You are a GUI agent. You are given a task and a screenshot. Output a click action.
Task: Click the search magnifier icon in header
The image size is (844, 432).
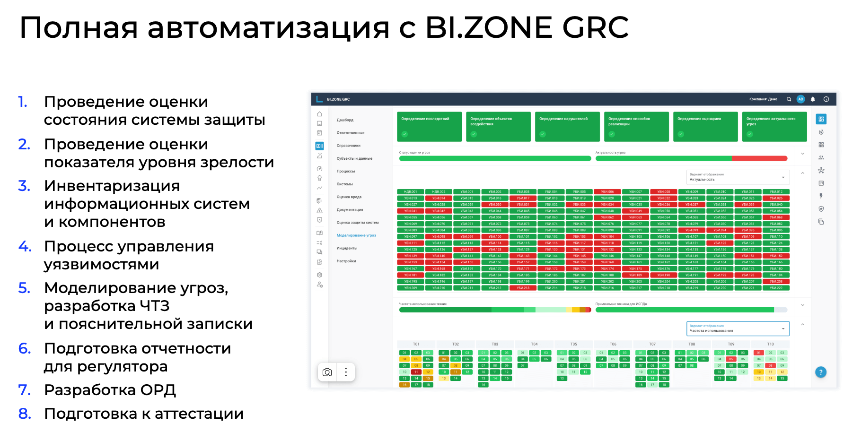click(789, 99)
